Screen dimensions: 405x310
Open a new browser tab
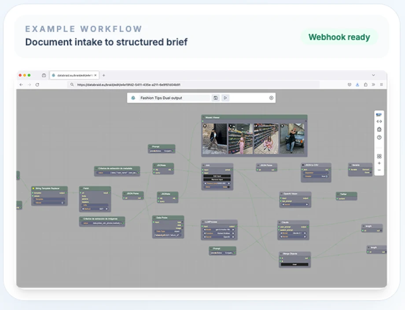(103, 75)
